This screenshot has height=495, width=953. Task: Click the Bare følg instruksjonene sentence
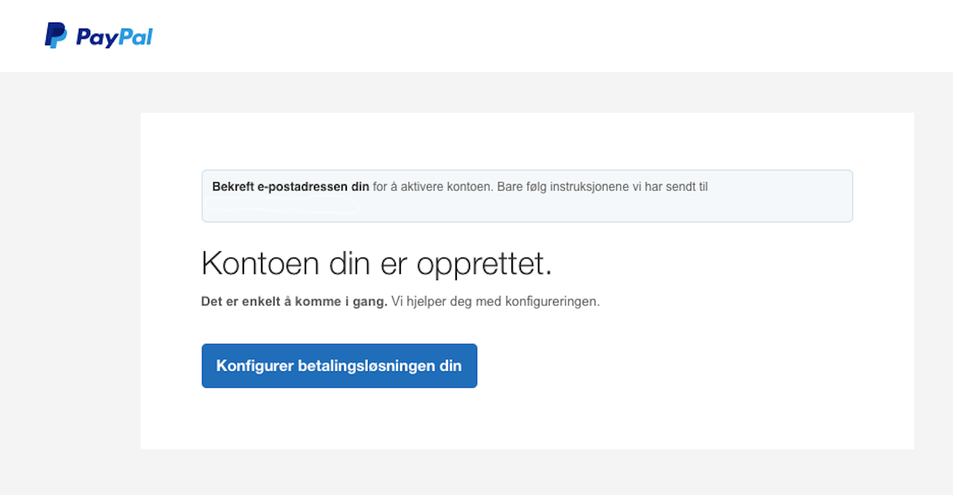click(x=602, y=187)
